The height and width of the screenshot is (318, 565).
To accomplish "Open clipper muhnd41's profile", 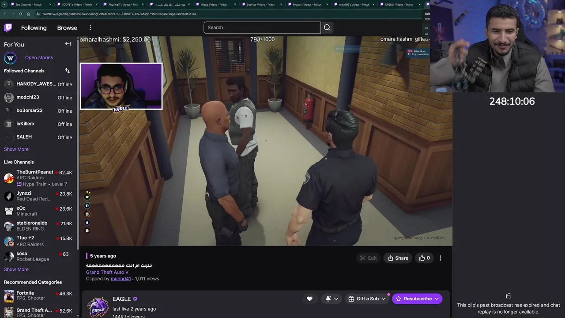I will pos(121,279).
